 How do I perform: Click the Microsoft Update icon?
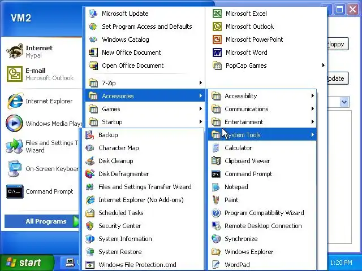coord(93,14)
